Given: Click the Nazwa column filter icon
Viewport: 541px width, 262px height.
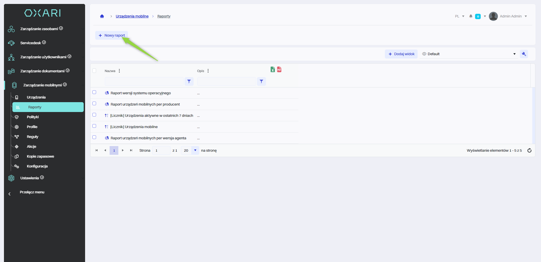Looking at the screenshot, I should [x=189, y=81].
